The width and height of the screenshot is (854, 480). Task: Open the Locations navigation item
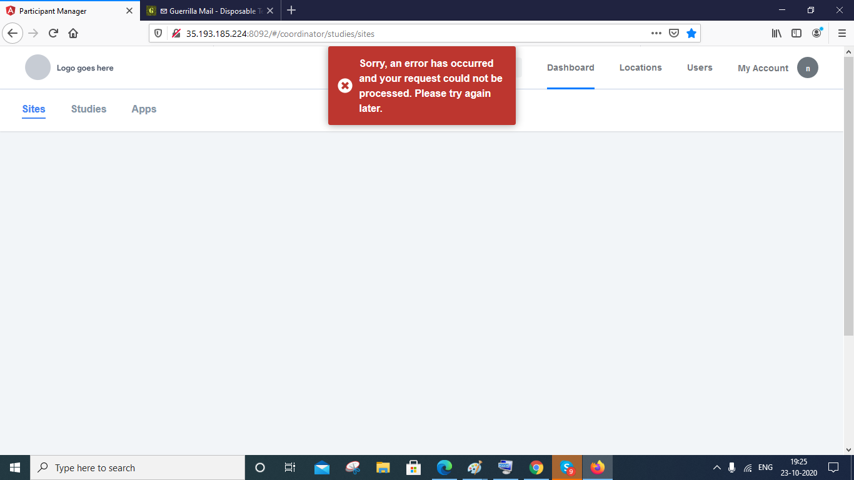[640, 67]
